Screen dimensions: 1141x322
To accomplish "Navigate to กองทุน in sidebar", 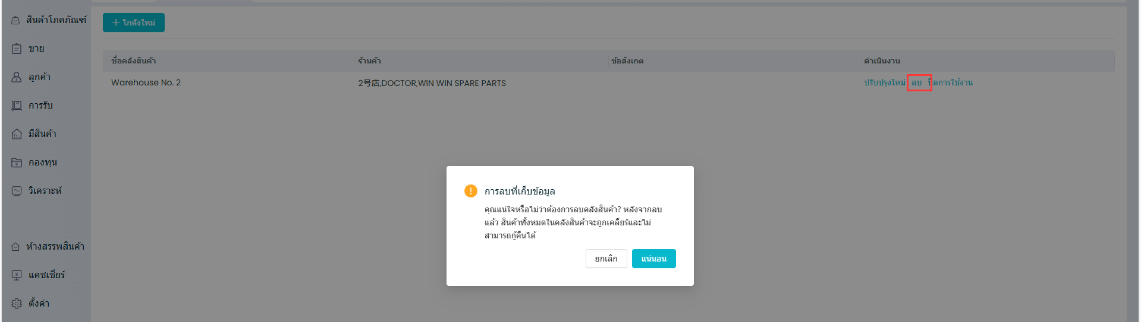I will [x=42, y=162].
